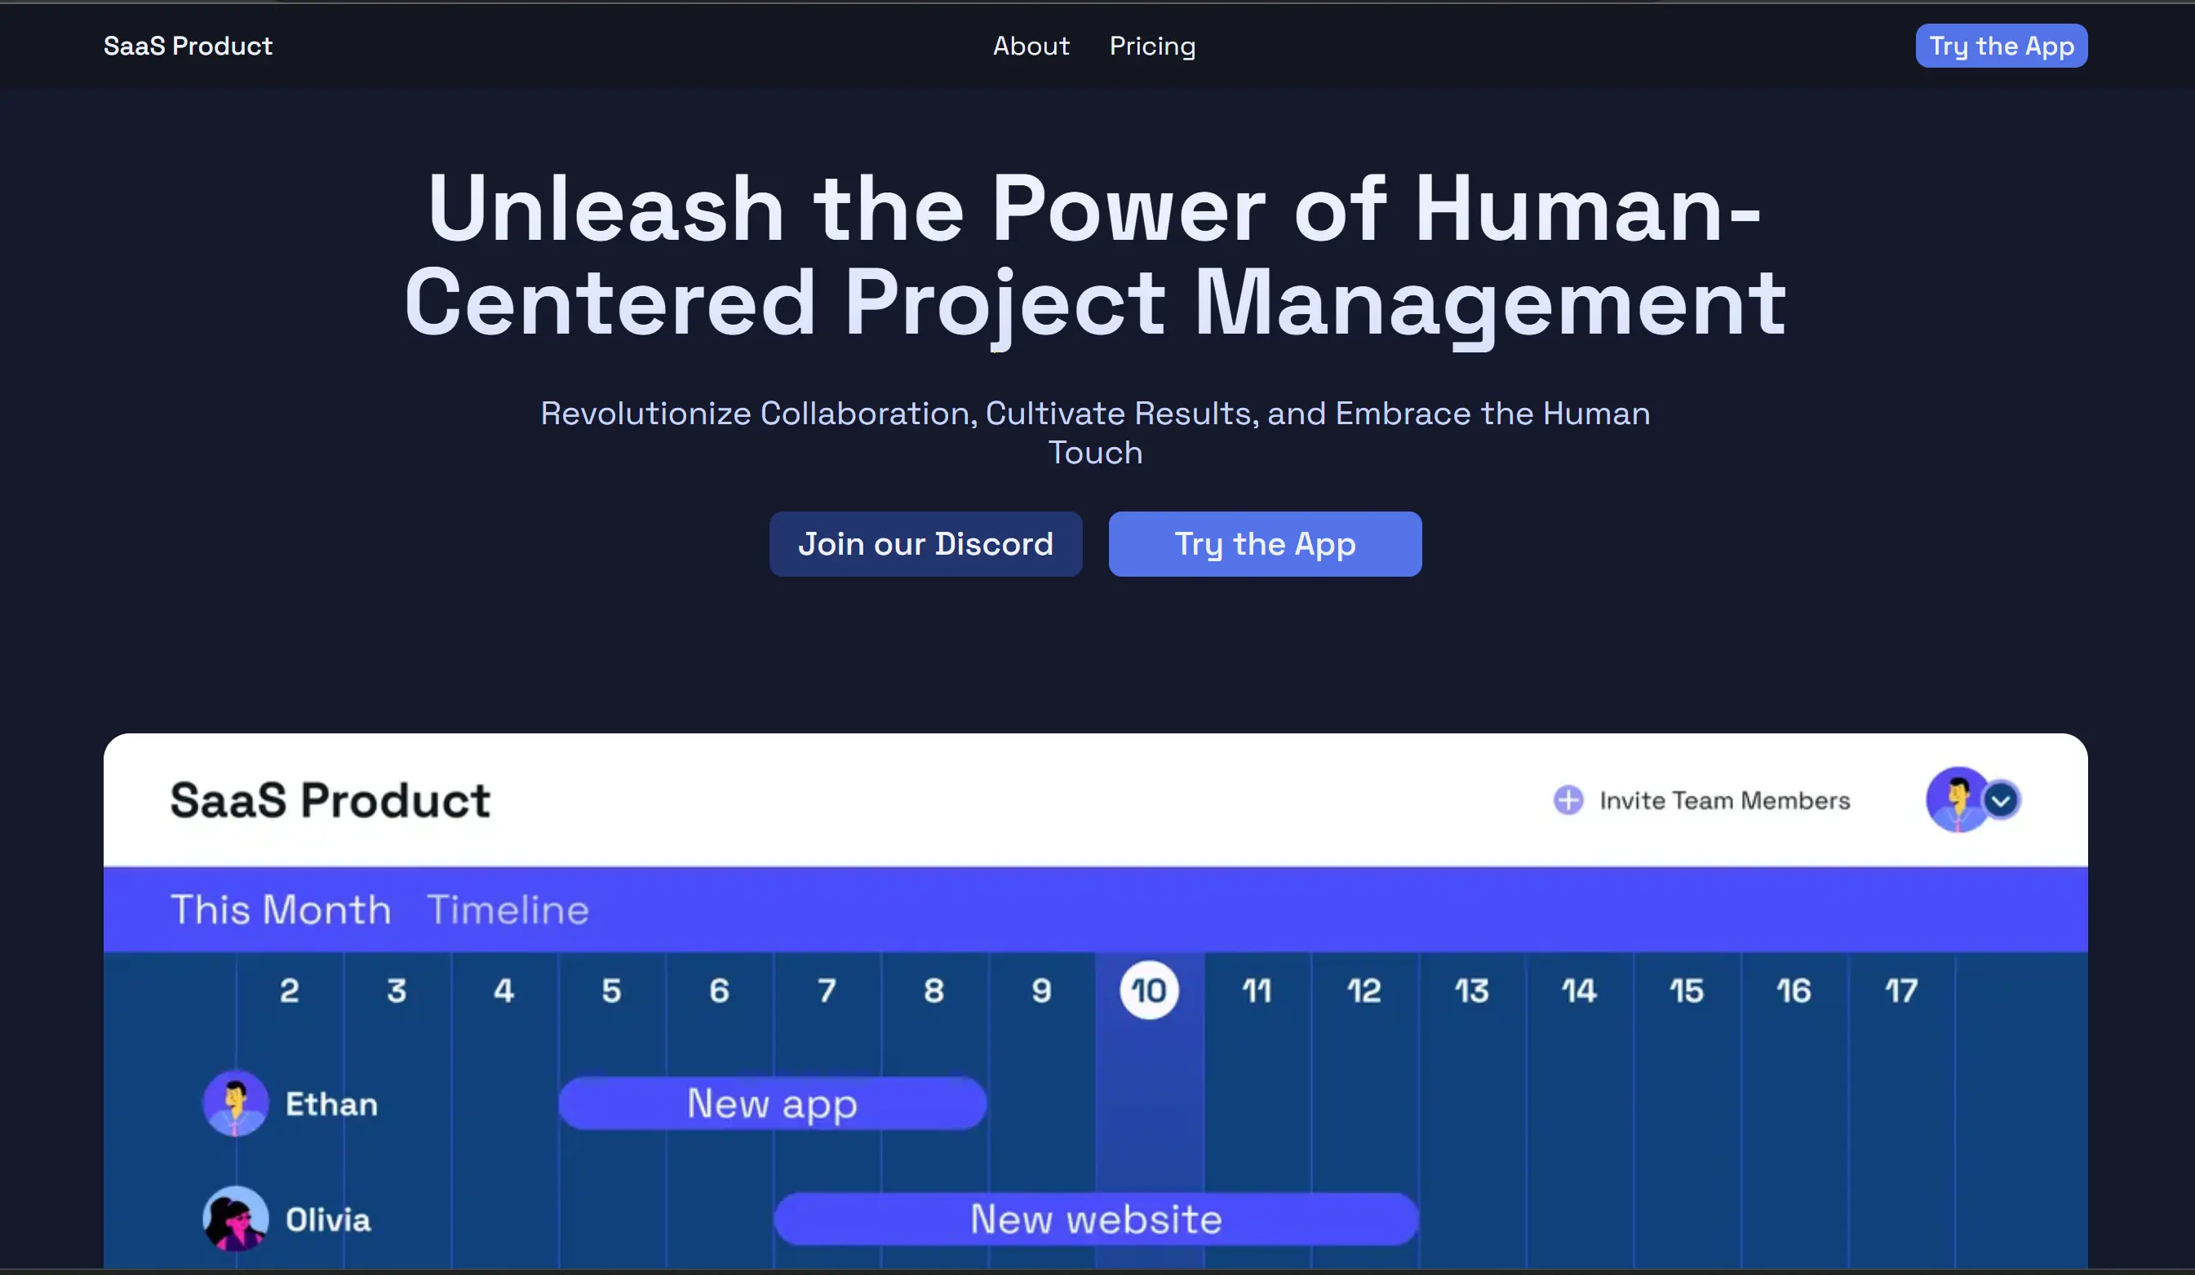Screen dimensions: 2195x1275
Task: Go to SaaS Product home logo link
Action: click(x=188, y=46)
